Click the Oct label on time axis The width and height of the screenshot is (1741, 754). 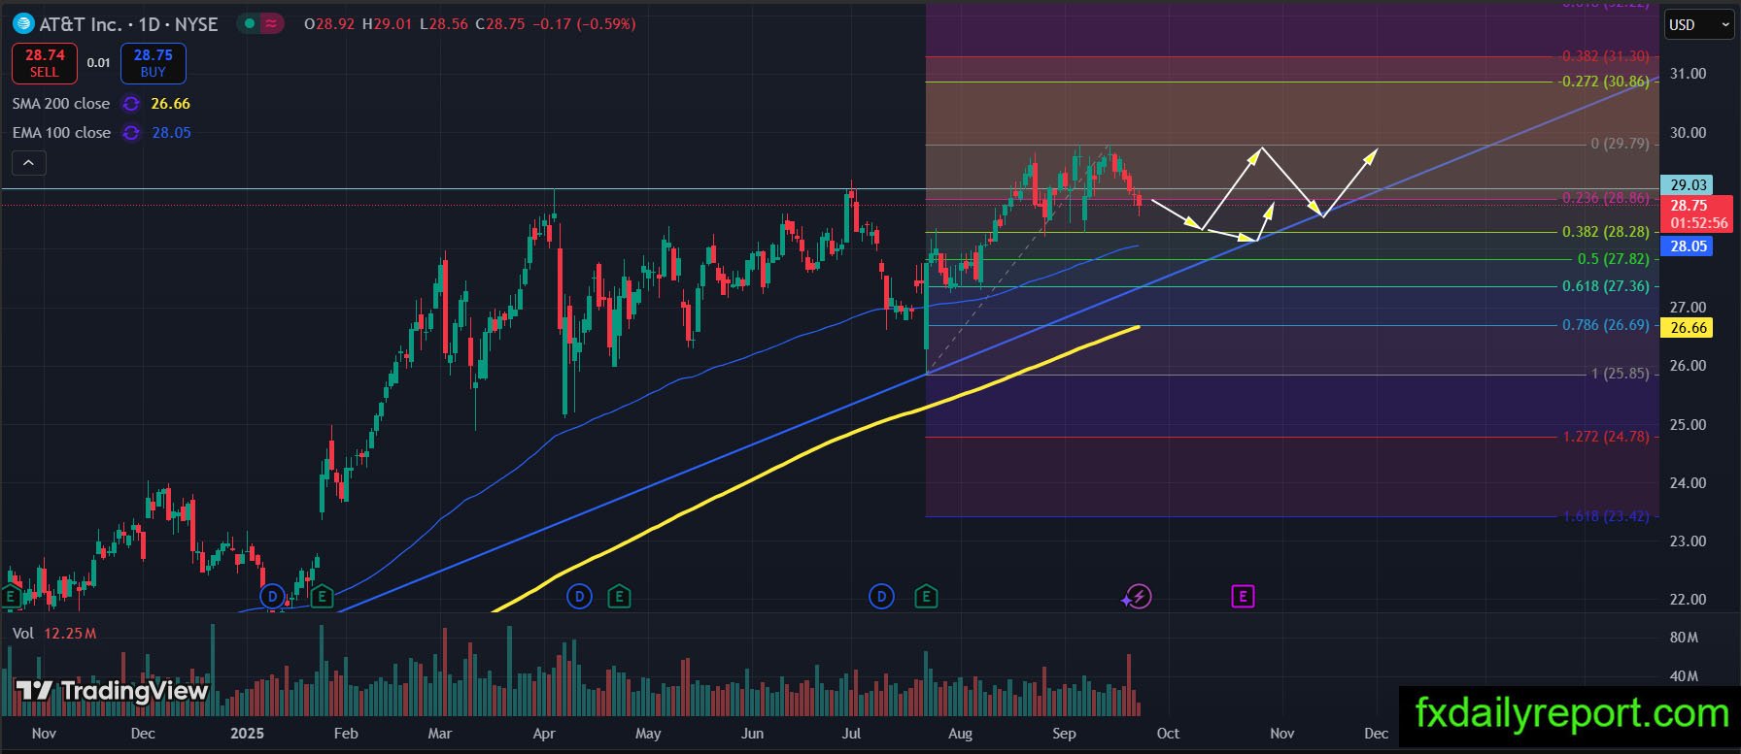(x=1168, y=734)
